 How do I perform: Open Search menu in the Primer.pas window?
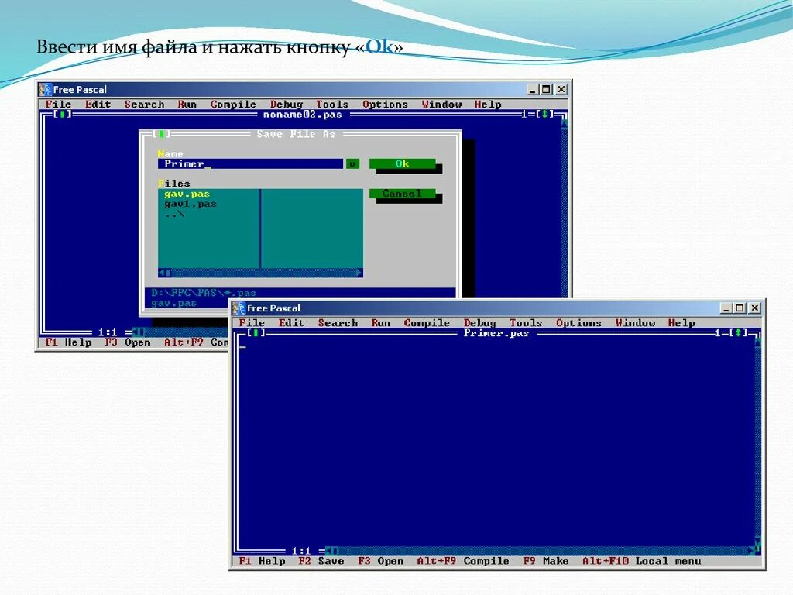338,323
